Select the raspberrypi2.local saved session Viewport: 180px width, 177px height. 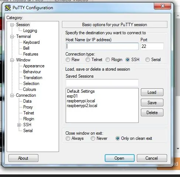(82, 106)
